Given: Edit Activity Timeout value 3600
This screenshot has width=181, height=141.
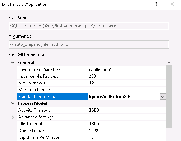Looking at the screenshot, I should pyautogui.click(x=127, y=110).
